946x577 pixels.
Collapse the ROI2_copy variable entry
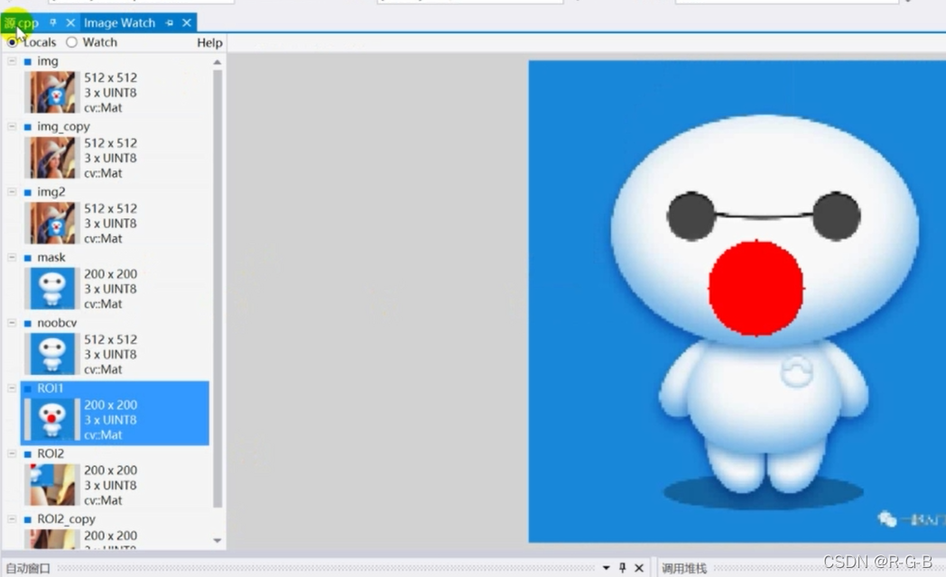(x=12, y=518)
